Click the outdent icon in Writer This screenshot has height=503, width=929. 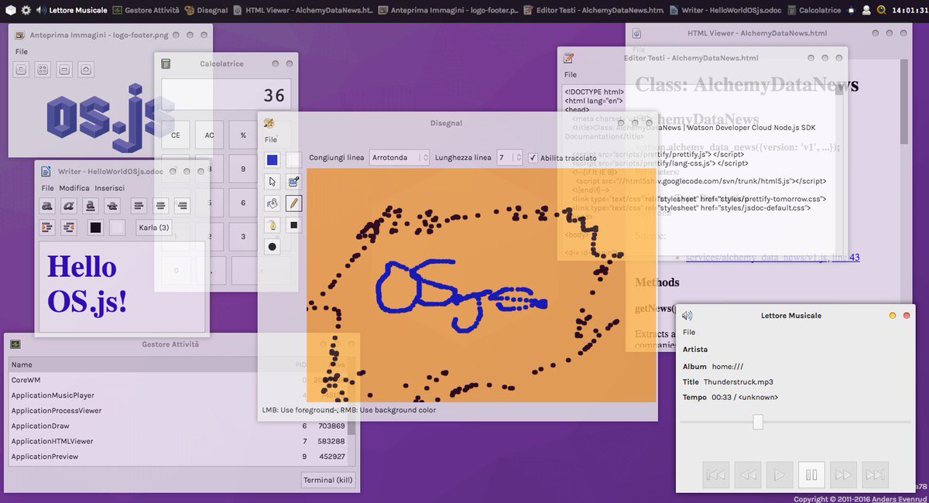pyautogui.click(x=69, y=228)
